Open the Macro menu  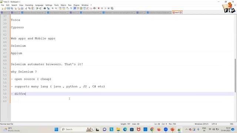[63, 5]
